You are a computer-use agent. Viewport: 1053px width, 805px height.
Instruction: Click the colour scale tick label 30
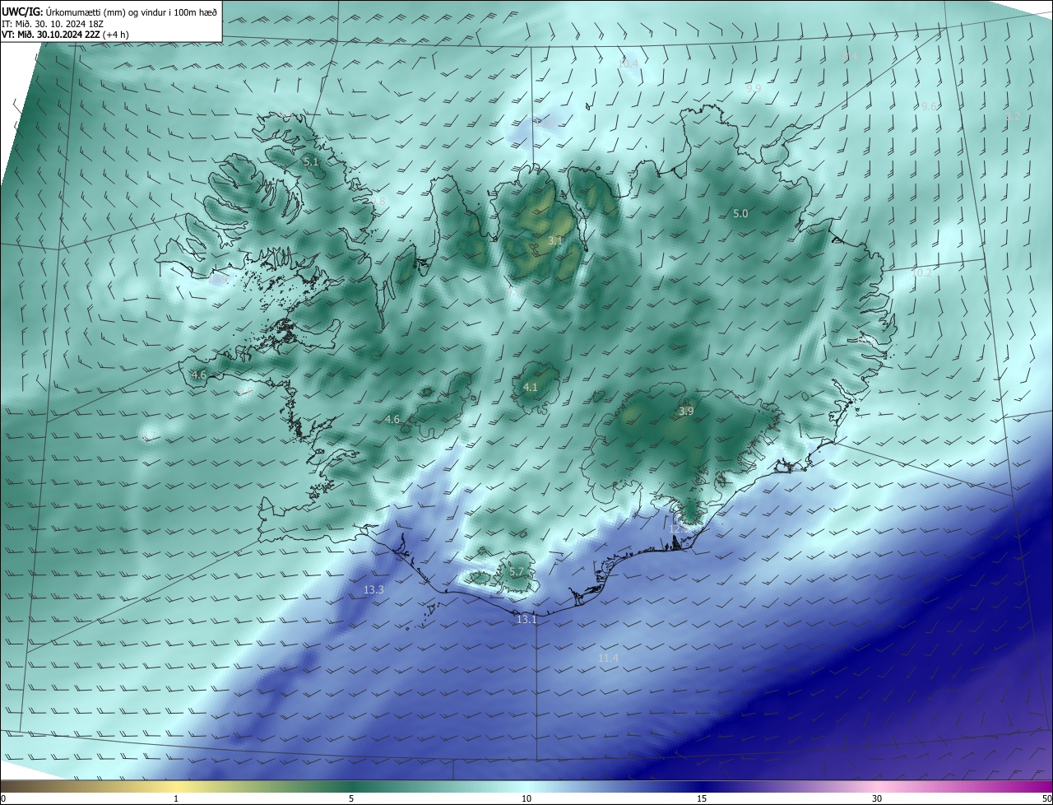tap(877, 798)
